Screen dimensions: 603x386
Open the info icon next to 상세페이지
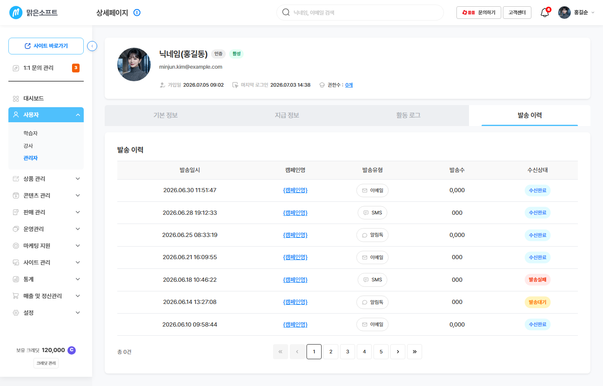click(x=137, y=13)
